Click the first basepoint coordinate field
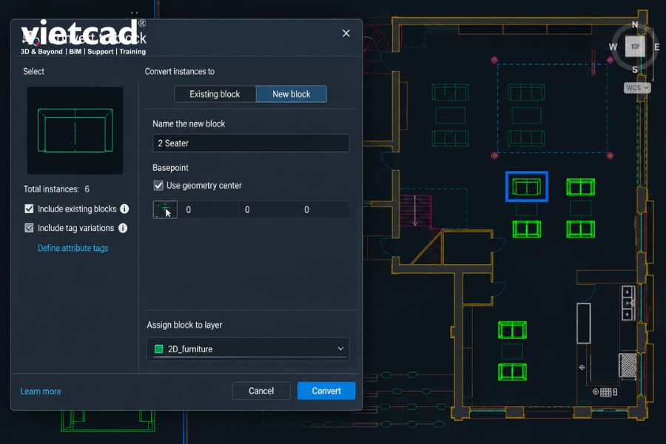Screen dimensions: 666x444 [x=207, y=209]
